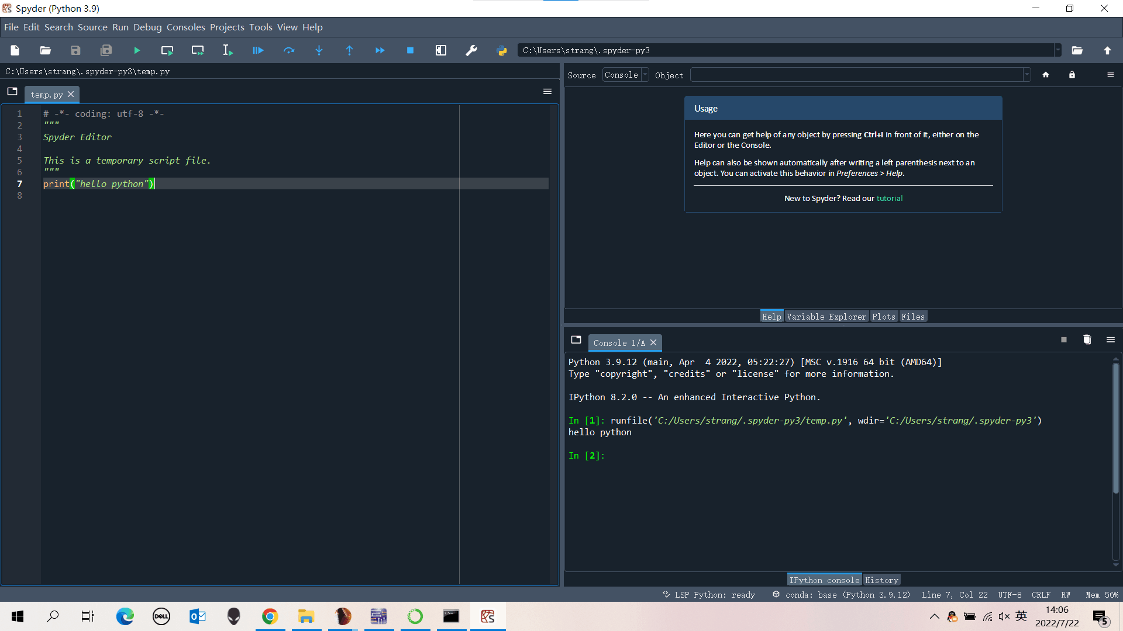
Task: Click the Save all files icon
Action: 106,51
